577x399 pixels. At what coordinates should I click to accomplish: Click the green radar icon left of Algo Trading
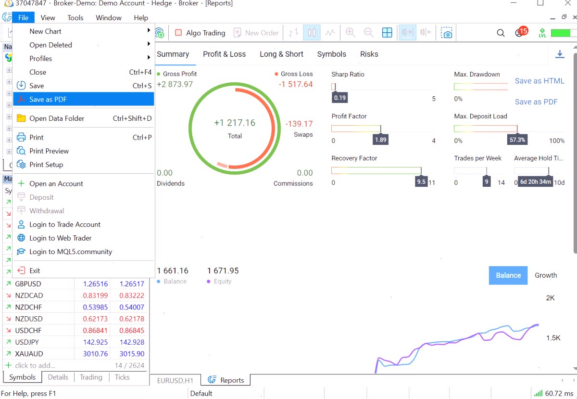160,33
